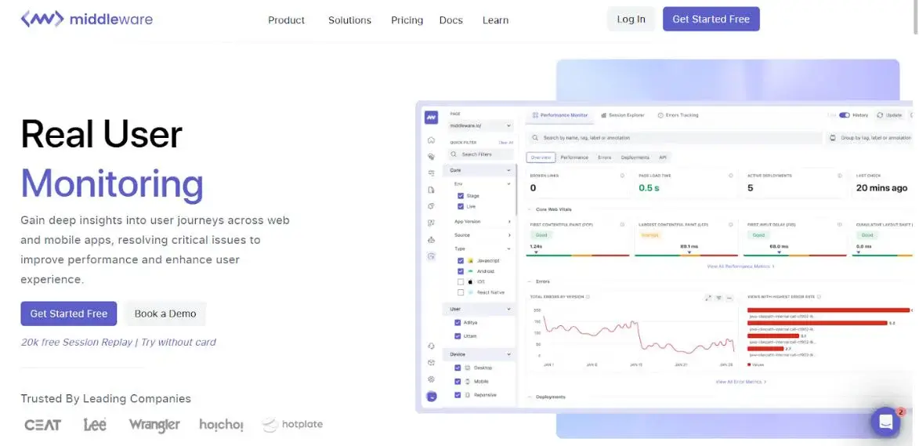Collapse the User filter section
The height and width of the screenshot is (446, 919).
[508, 309]
